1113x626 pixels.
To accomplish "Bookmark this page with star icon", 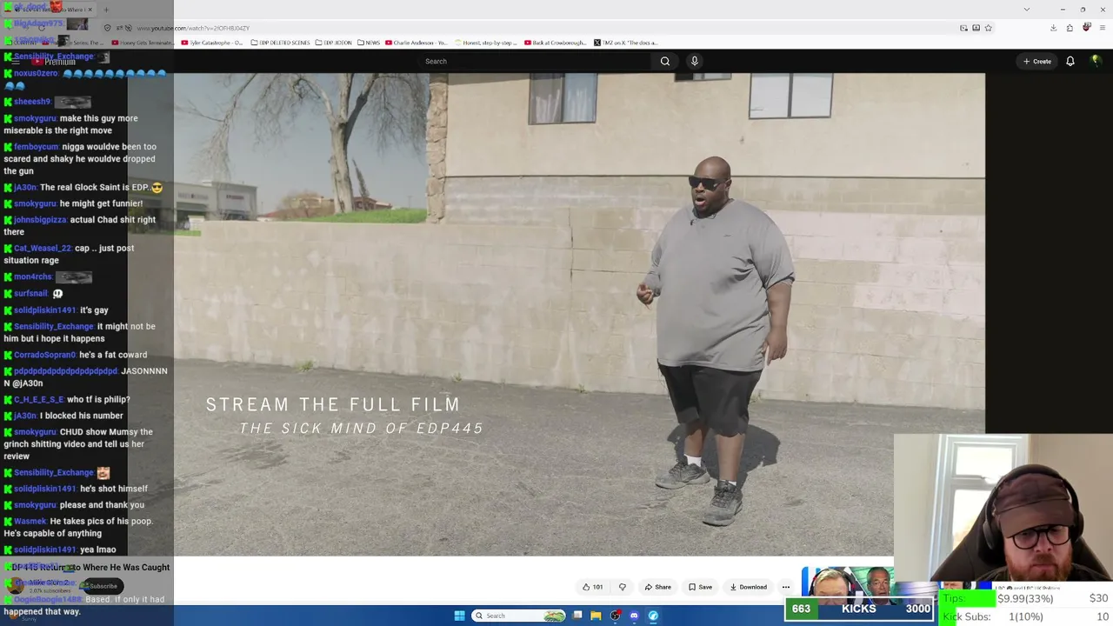I will tap(988, 28).
